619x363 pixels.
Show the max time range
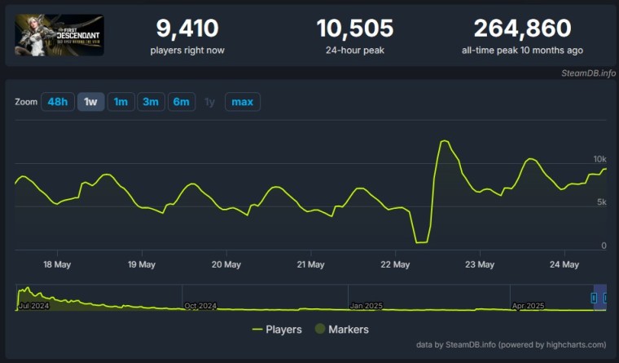tap(243, 102)
